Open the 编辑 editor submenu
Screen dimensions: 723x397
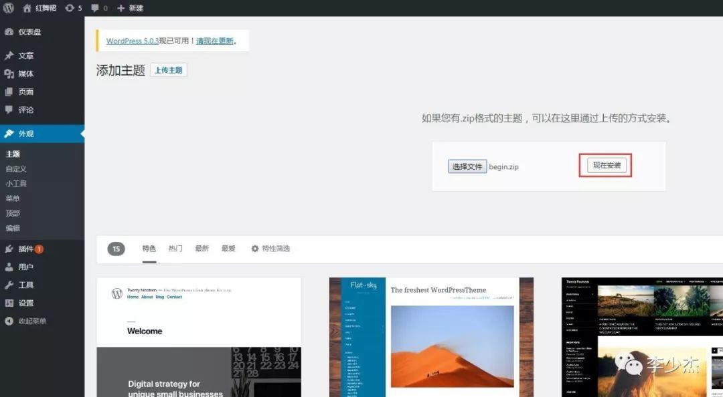click(13, 227)
